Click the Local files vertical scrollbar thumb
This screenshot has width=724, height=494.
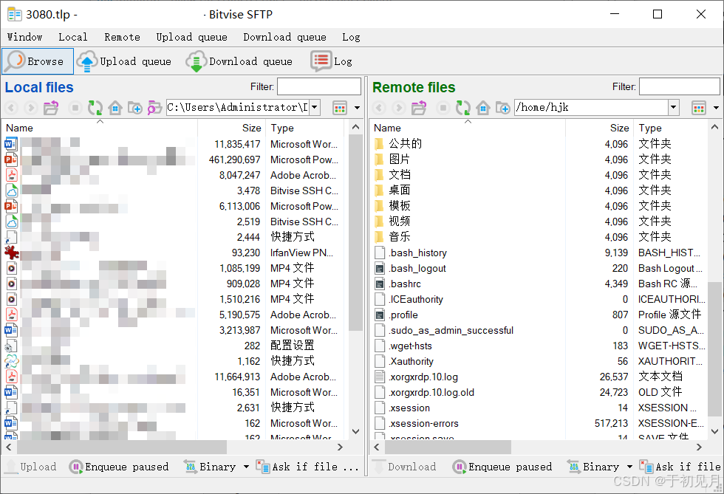[355, 232]
